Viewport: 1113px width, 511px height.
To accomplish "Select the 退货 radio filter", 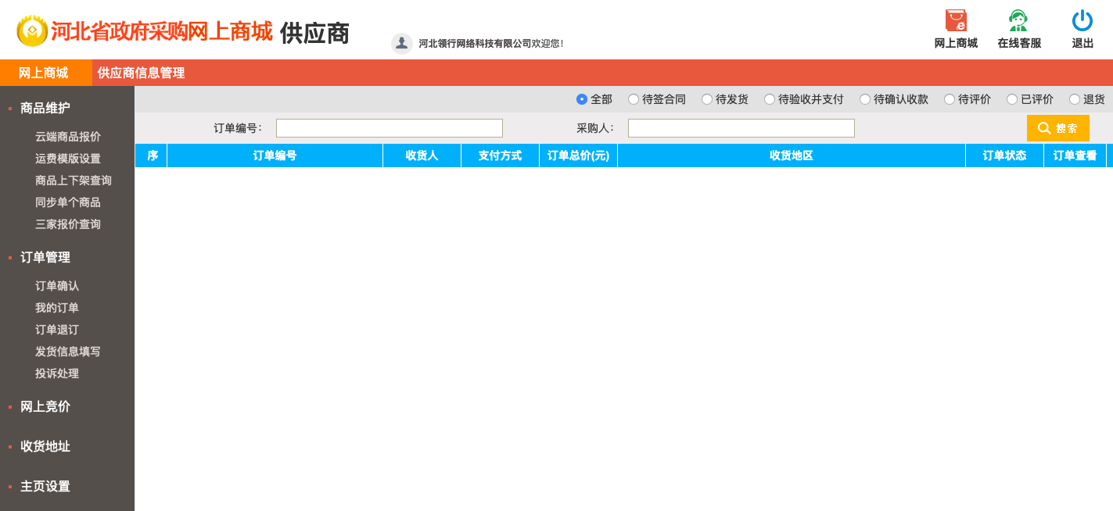I will click(x=1075, y=99).
